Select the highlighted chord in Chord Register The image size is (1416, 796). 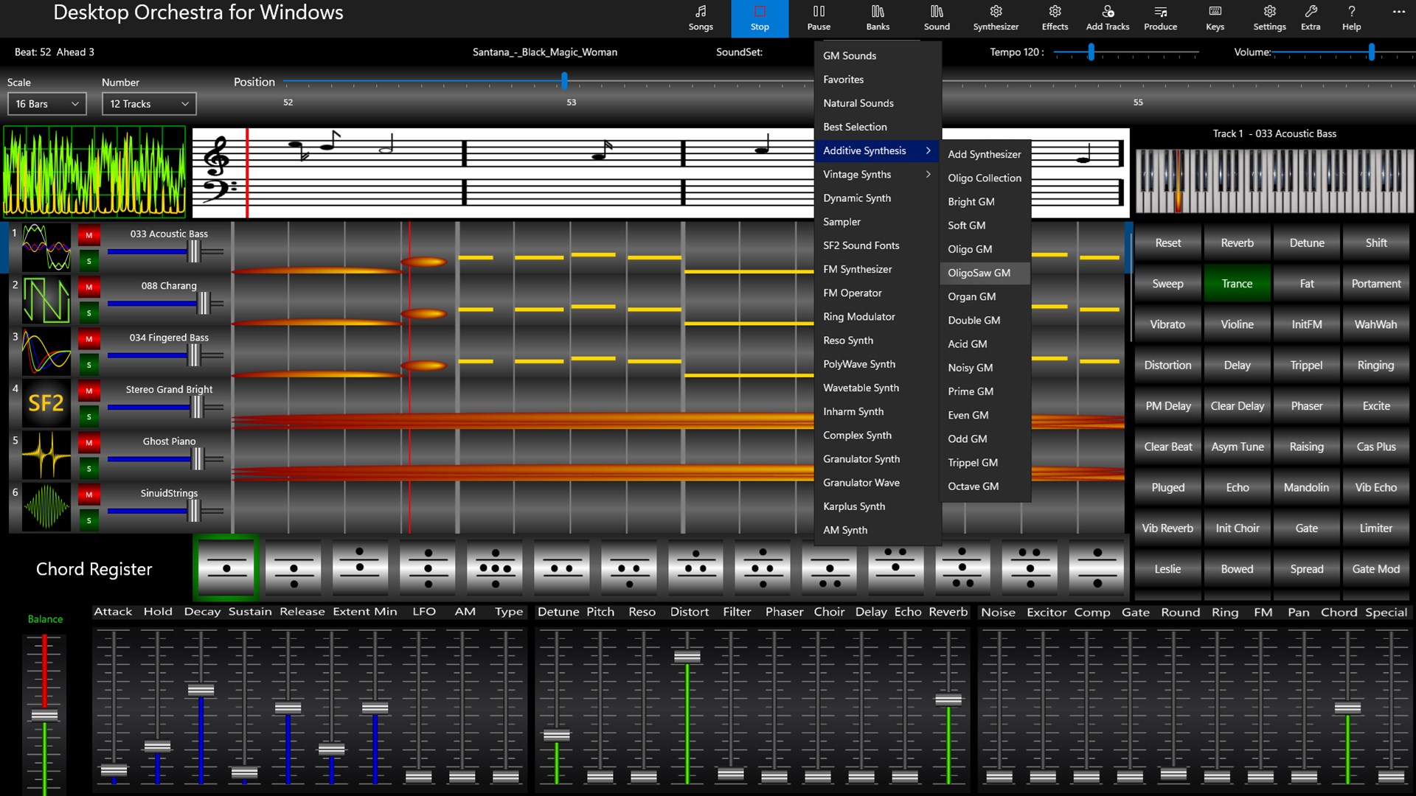[226, 568]
